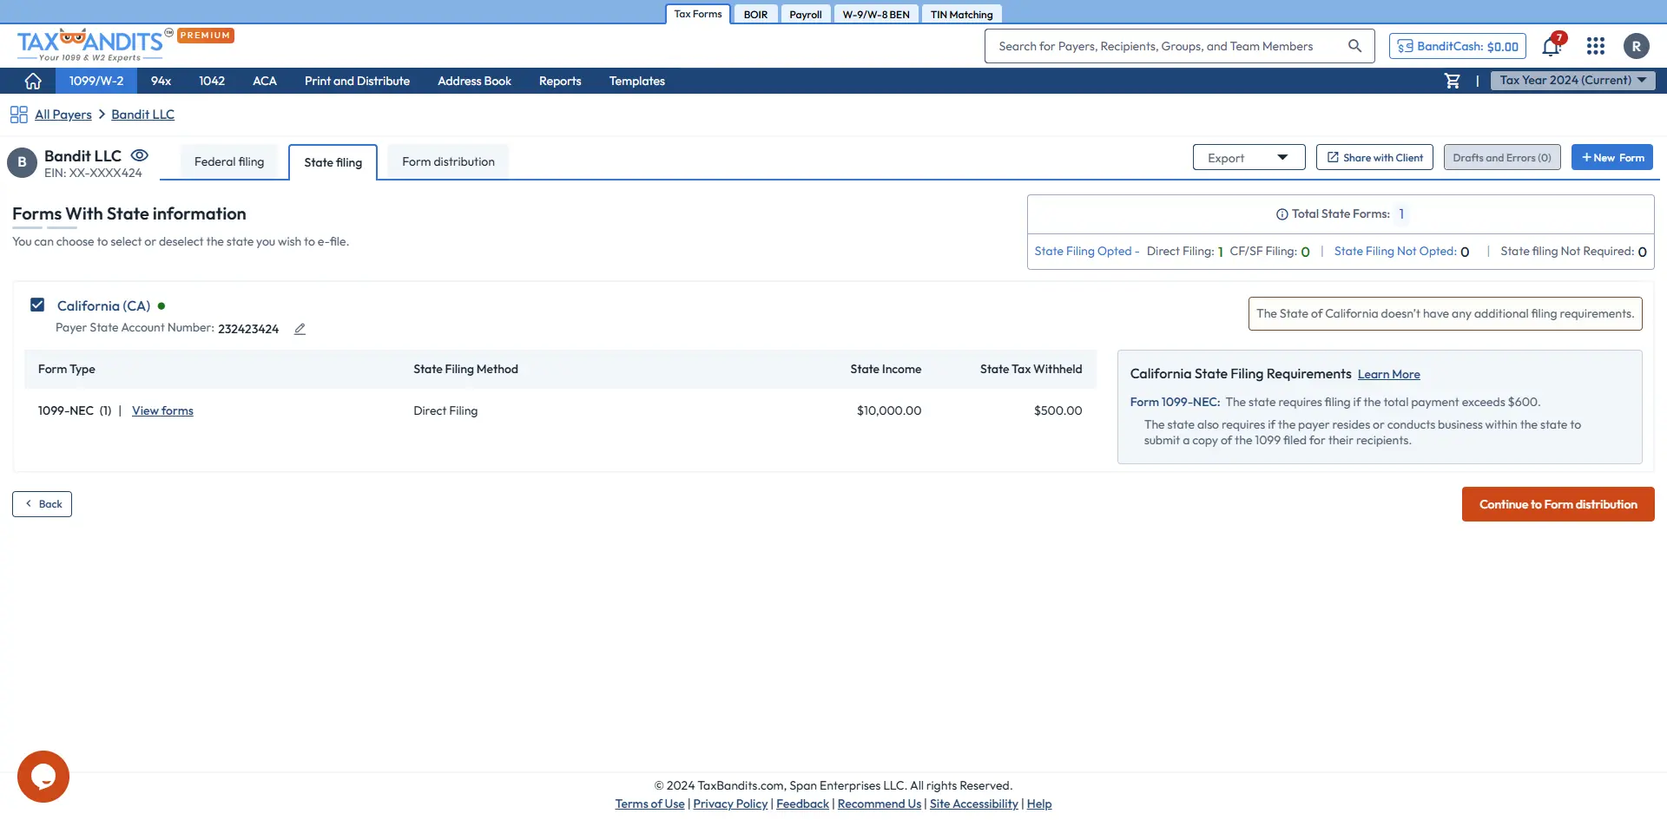Click the $10,000.00 state income value
This screenshot has width=1667, height=820.
coord(889,411)
